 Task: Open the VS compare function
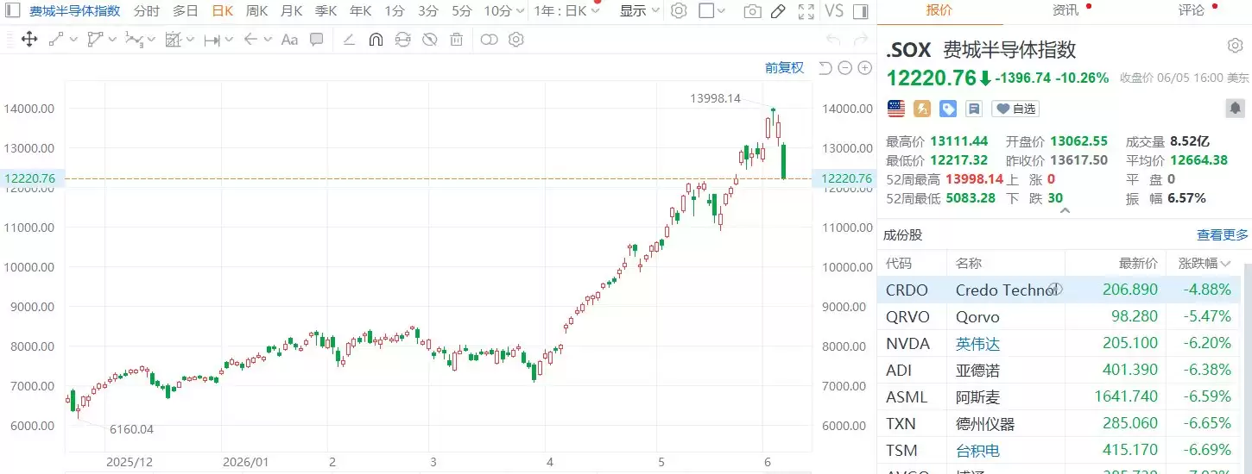[x=833, y=11]
